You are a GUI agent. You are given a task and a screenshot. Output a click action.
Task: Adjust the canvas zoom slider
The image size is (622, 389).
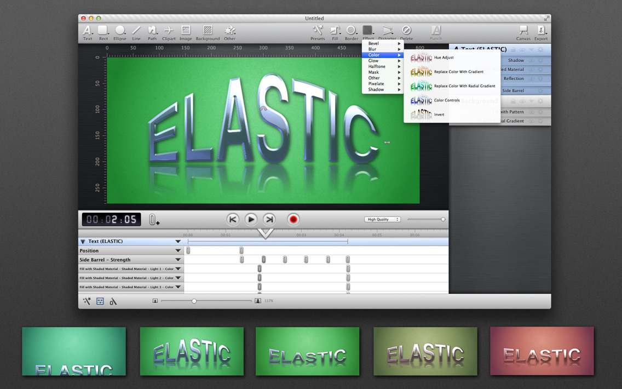pos(194,301)
